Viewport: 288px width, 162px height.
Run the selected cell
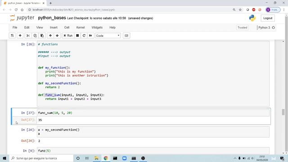[68, 36]
